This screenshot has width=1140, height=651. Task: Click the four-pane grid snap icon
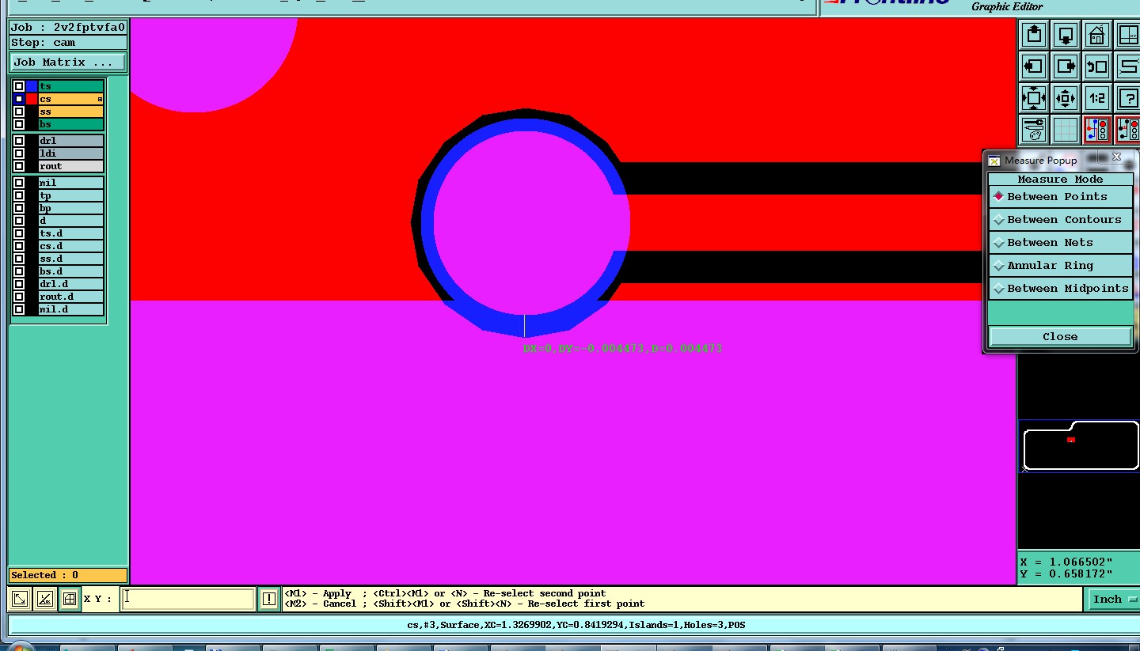coord(70,599)
